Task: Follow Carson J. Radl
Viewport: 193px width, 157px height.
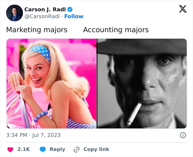Action: [74, 16]
